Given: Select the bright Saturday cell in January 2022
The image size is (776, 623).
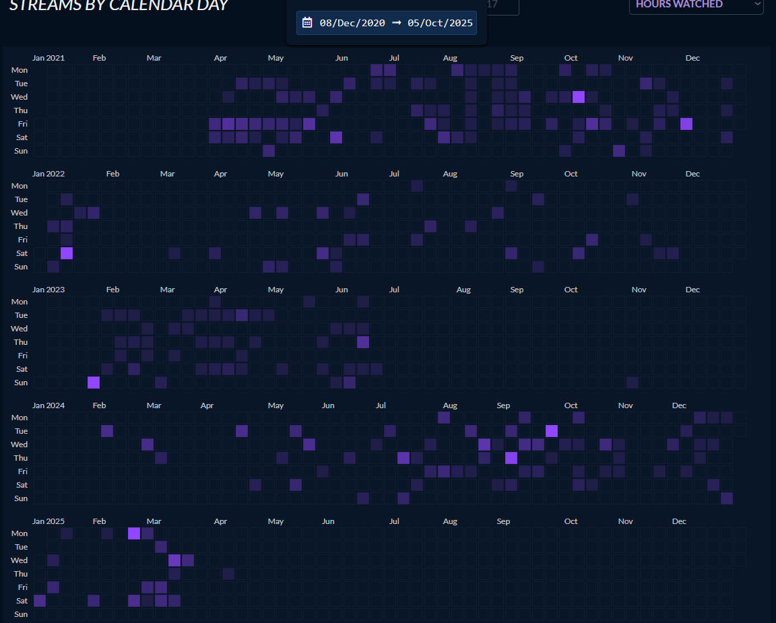Looking at the screenshot, I should 67,253.
